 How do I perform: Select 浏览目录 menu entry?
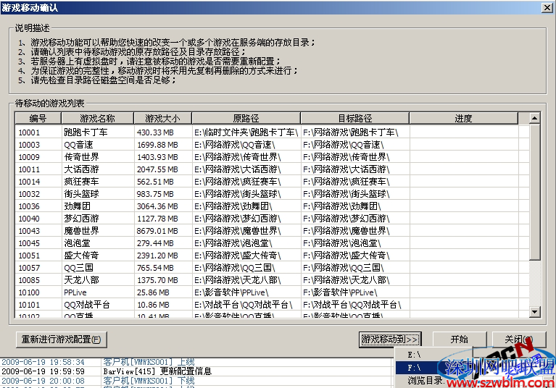[x=425, y=381]
